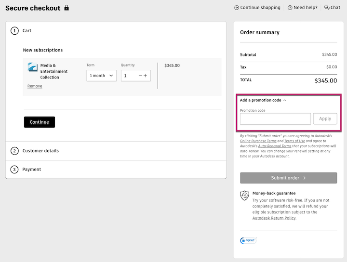Expand the Customer details step

(40, 151)
